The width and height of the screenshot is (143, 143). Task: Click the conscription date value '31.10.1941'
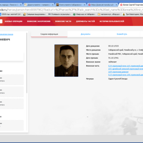pyautogui.click(x=113, y=58)
